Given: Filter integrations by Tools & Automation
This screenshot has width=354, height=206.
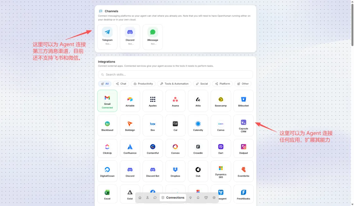Looking at the screenshot, I should click(174, 84).
